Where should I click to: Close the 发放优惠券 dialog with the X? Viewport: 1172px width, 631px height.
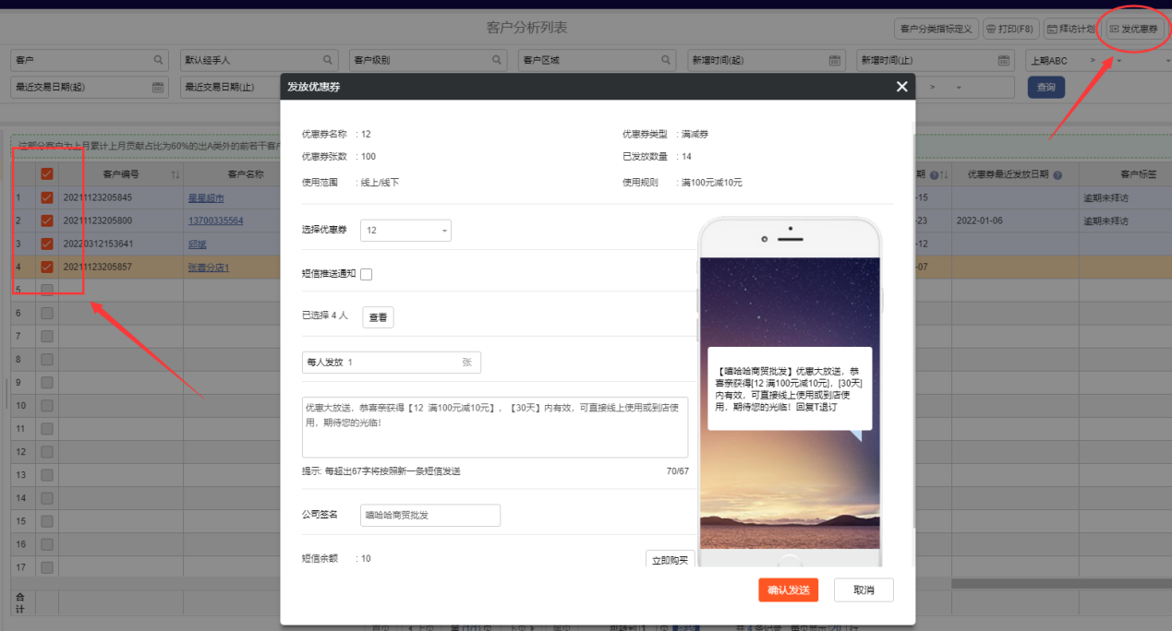click(x=901, y=87)
